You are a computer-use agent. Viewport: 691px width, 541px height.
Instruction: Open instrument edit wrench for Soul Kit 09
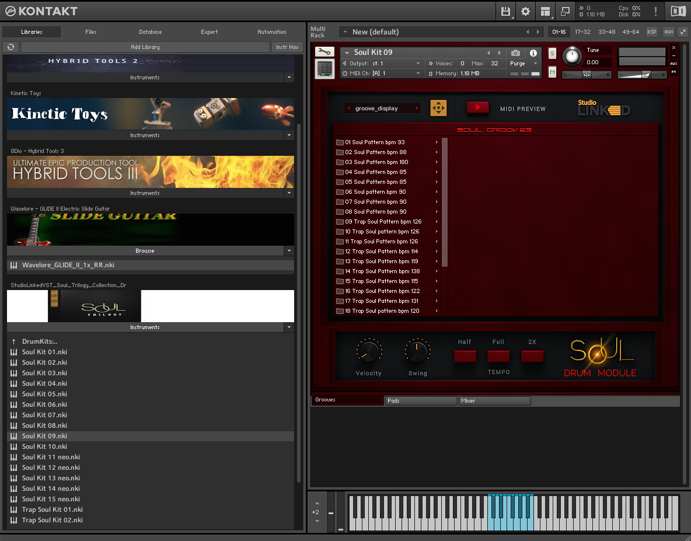pyautogui.click(x=325, y=52)
